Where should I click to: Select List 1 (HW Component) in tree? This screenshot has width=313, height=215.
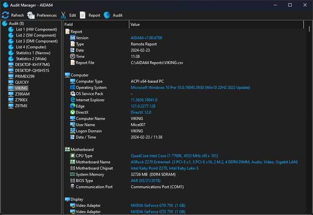click(x=36, y=30)
